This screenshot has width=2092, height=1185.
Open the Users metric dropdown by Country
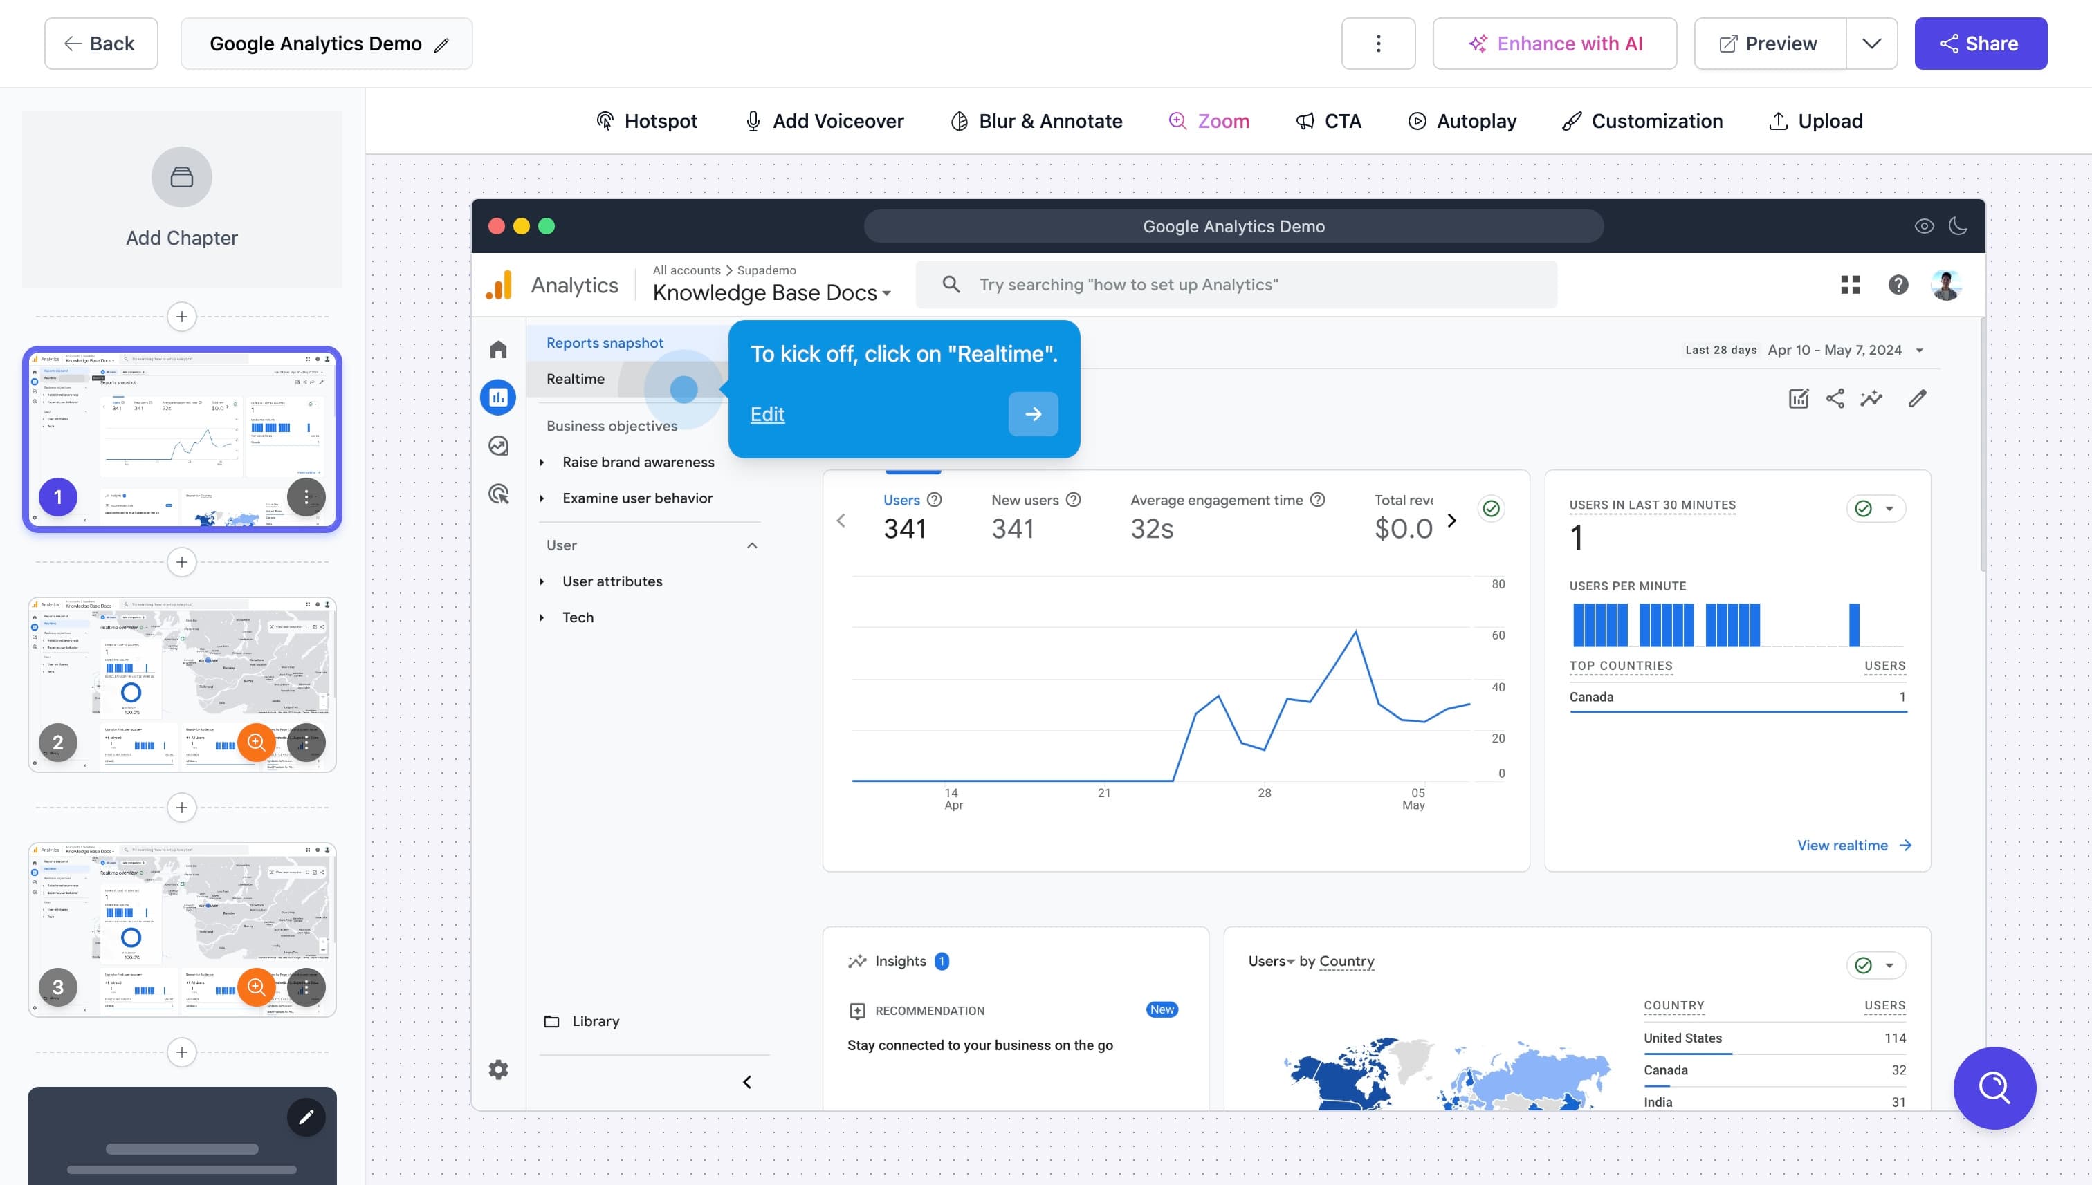[x=1271, y=961]
